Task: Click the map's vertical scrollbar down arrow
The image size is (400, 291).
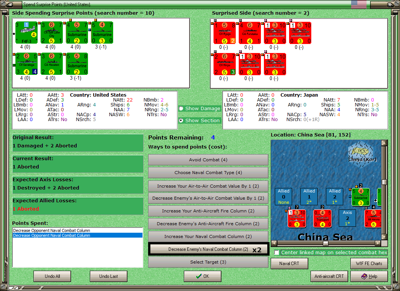Action: pos(385,237)
